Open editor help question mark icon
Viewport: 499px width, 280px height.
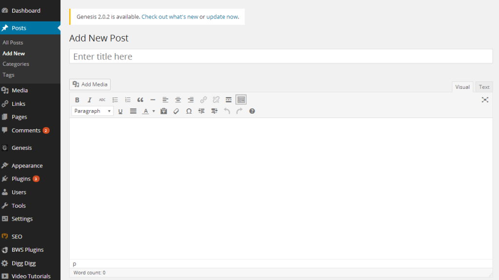click(x=252, y=111)
